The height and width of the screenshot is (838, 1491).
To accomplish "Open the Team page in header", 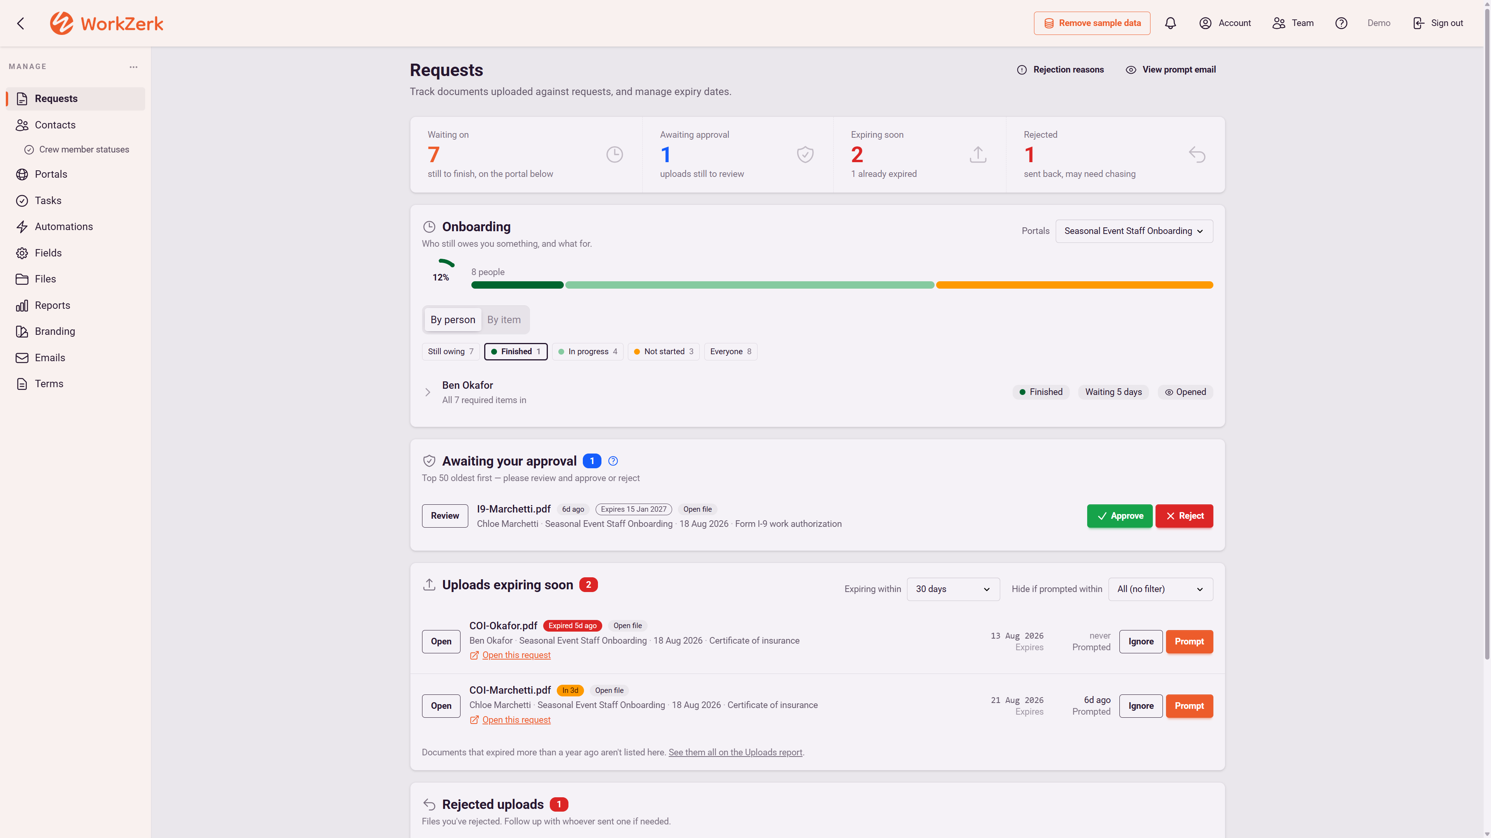I will click(x=1293, y=23).
